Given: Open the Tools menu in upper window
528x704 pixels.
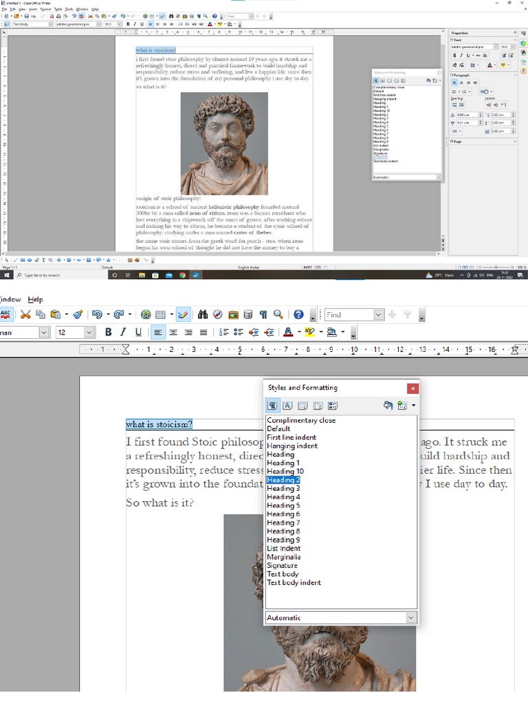Looking at the screenshot, I should [x=69, y=9].
